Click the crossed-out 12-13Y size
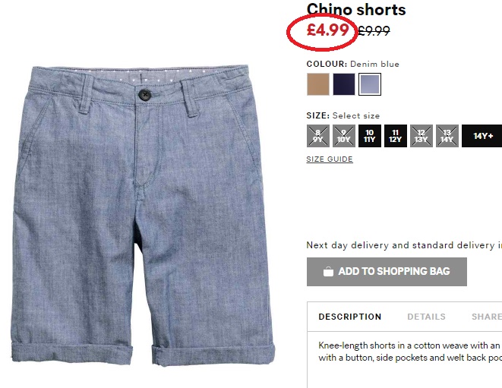502x388 pixels. click(x=421, y=136)
